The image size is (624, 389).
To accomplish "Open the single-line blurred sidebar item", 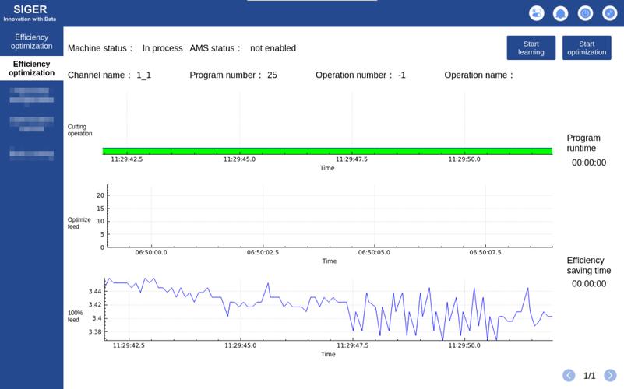I will pos(31,154).
